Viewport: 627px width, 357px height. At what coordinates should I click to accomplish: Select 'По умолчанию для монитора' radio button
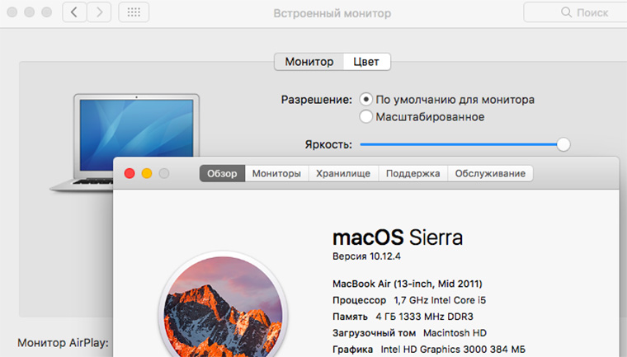point(365,99)
